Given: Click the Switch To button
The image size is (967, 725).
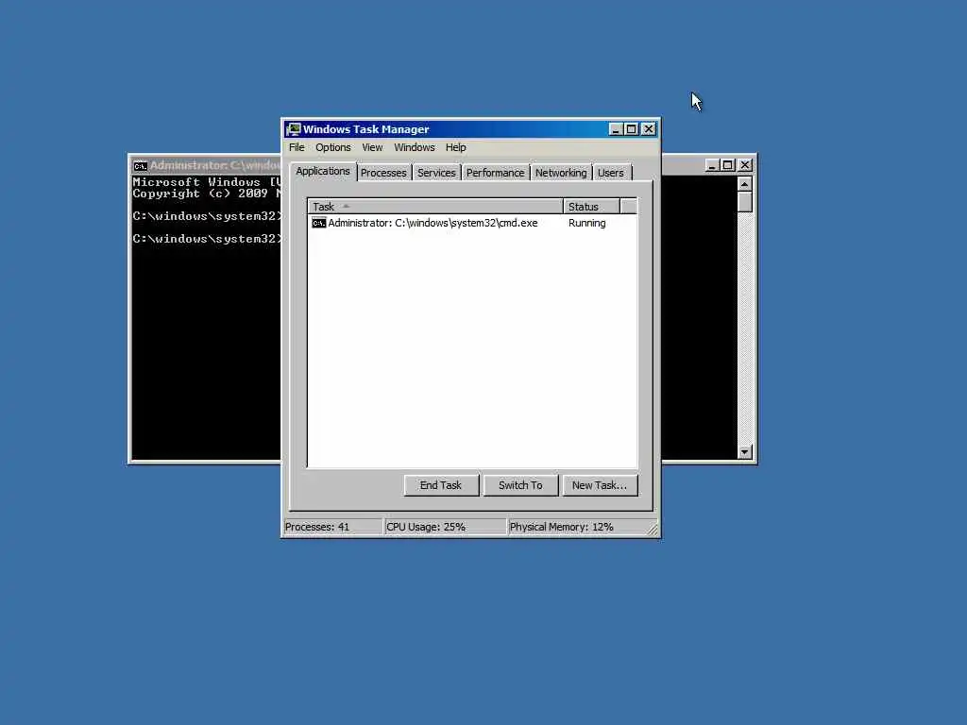Looking at the screenshot, I should 520,485.
